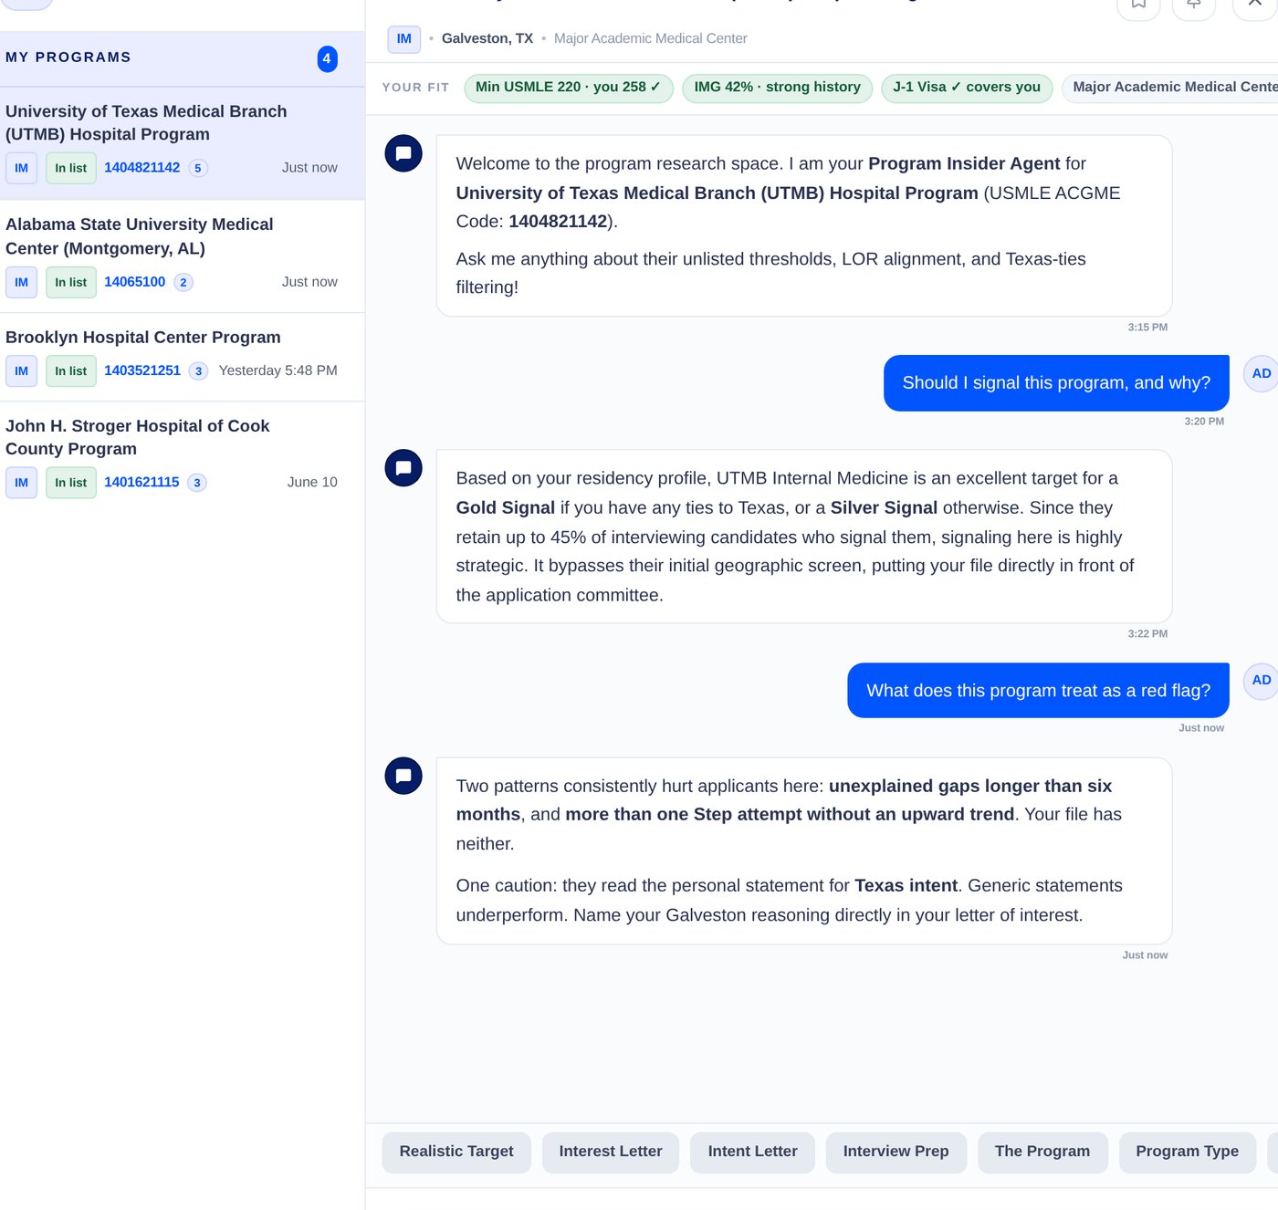Image resolution: width=1278 pixels, height=1210 pixels.
Task: Click the 3:20 PM timestamp
Action: (x=1204, y=422)
